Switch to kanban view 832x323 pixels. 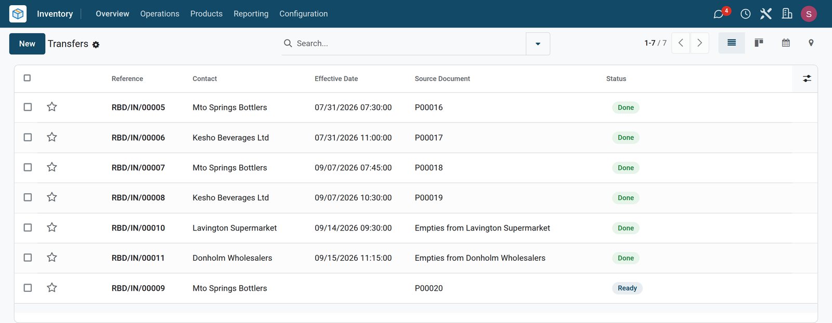759,43
